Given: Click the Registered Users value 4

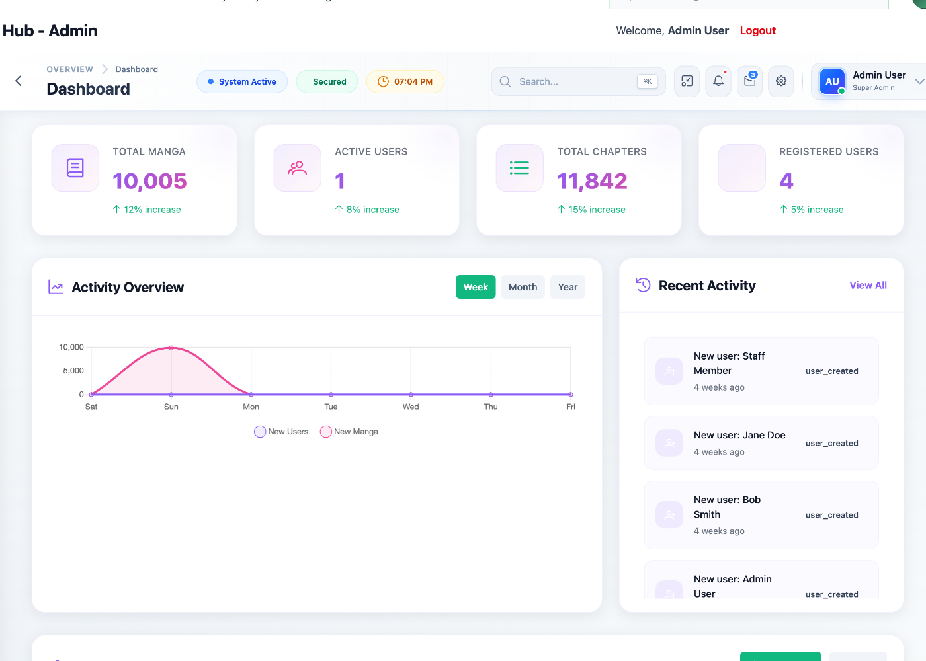Looking at the screenshot, I should click(x=786, y=181).
